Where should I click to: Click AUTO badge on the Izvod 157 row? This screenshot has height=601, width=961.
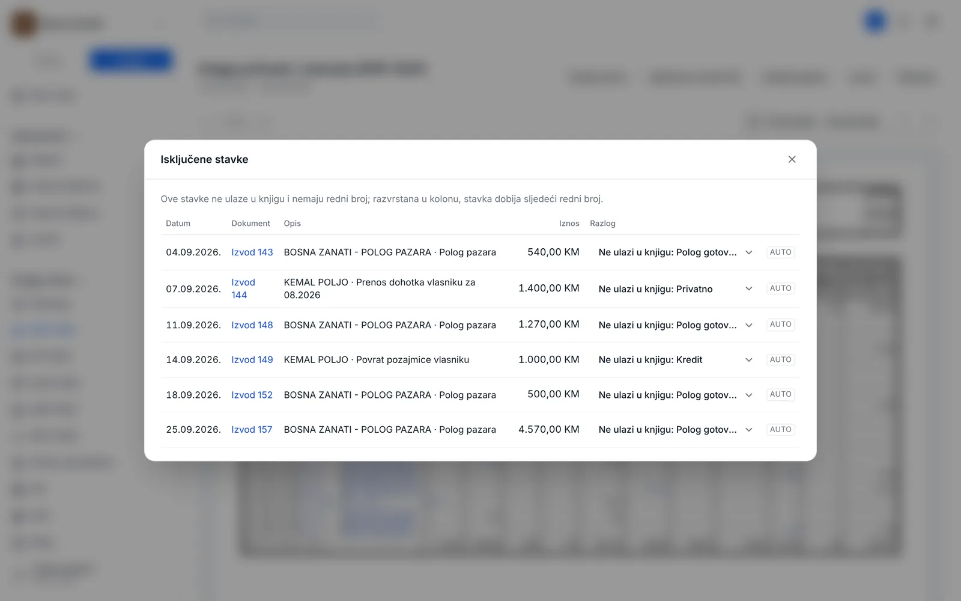[780, 430]
